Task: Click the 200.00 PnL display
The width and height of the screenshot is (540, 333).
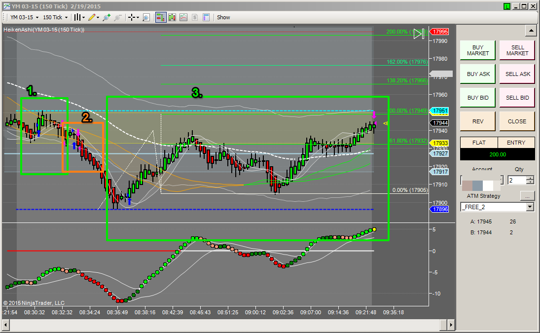Action: pyautogui.click(x=498, y=154)
